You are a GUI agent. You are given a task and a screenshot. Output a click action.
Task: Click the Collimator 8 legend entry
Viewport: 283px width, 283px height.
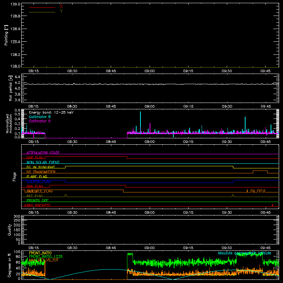40,117
